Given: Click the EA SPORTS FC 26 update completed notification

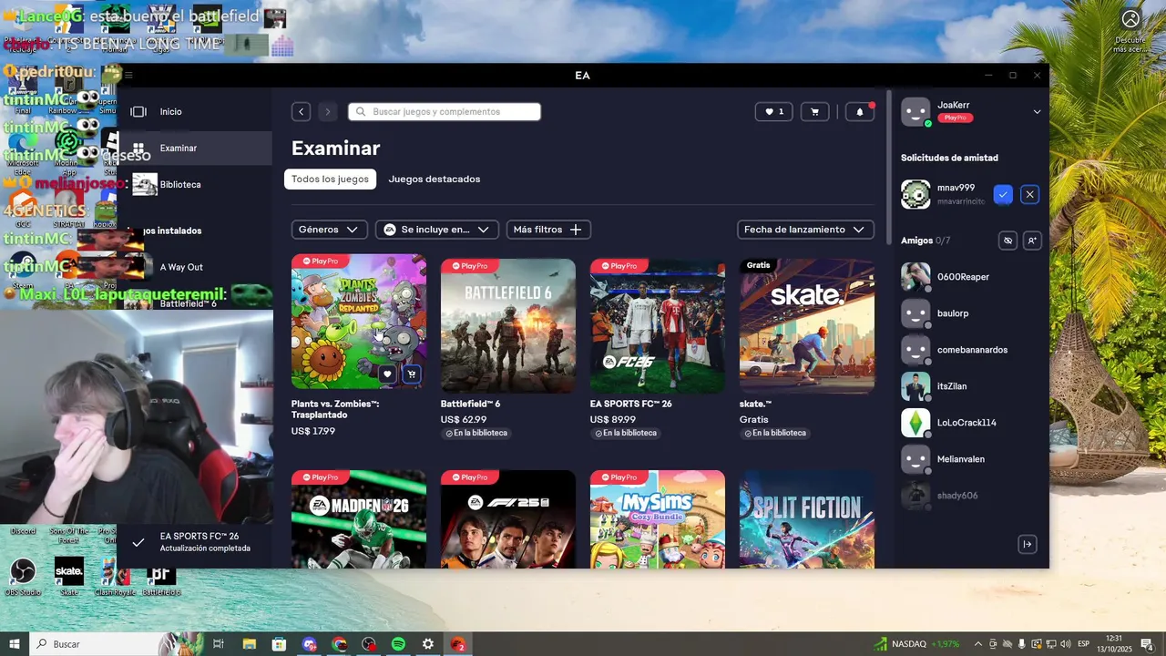Looking at the screenshot, I should point(196,542).
